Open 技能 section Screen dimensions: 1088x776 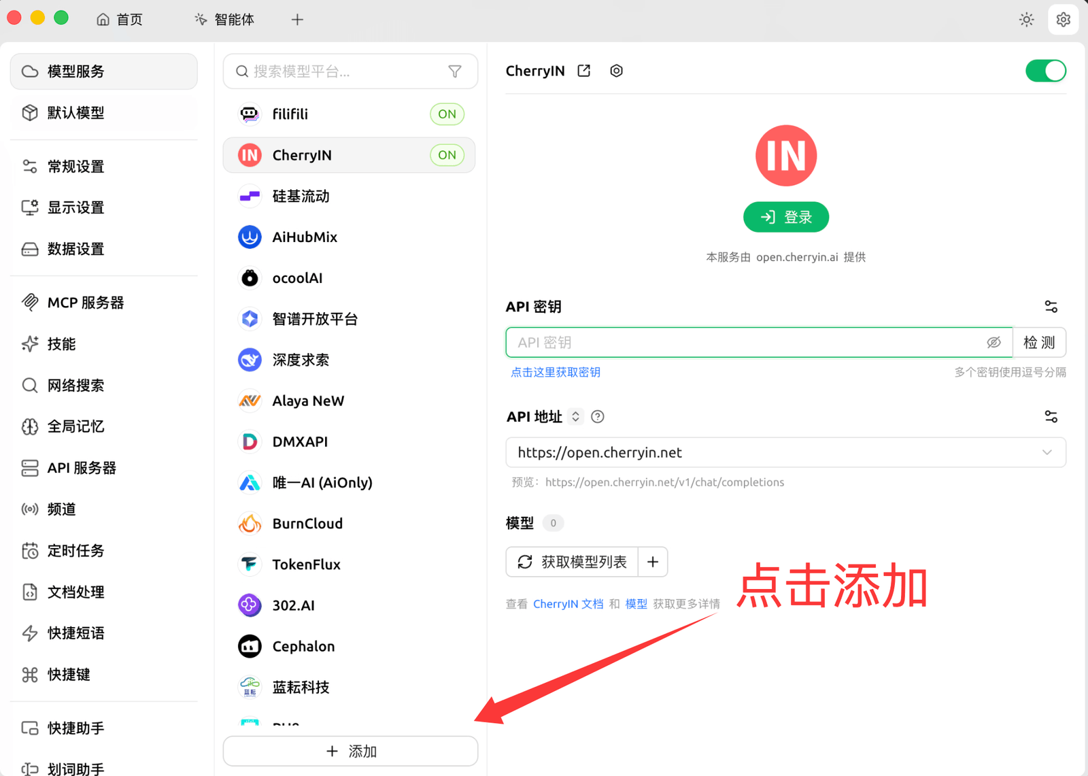pos(104,344)
